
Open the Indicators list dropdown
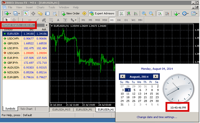pyautogui.click(x=176, y=14)
